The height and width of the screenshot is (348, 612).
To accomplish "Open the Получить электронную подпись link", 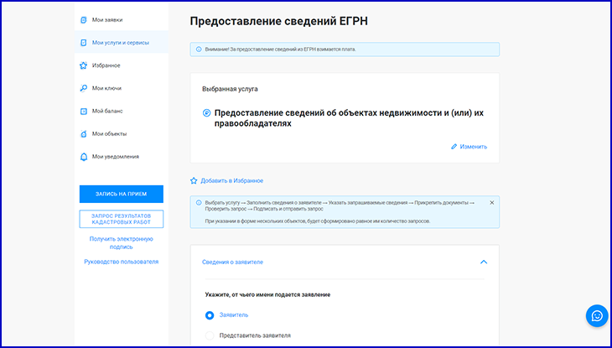I will coord(121,243).
